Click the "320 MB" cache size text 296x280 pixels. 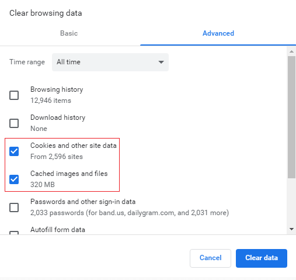(43, 185)
